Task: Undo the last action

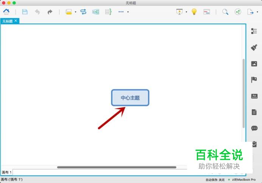Action: (37, 12)
